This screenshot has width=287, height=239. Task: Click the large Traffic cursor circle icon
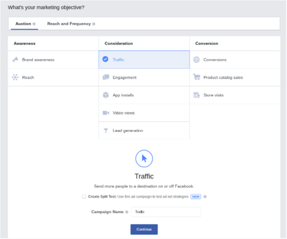pos(144,159)
